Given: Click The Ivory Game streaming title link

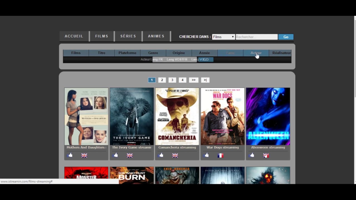Looking at the screenshot, I should (x=132, y=147).
